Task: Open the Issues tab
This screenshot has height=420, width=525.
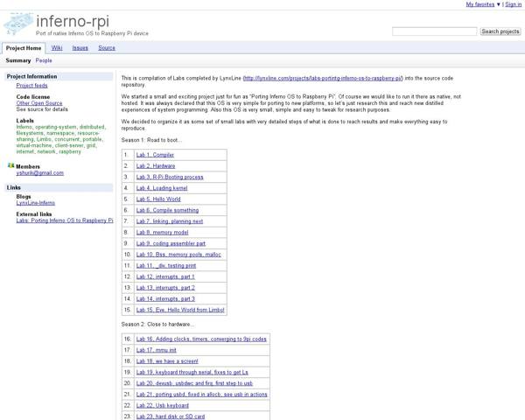Action: (x=80, y=48)
